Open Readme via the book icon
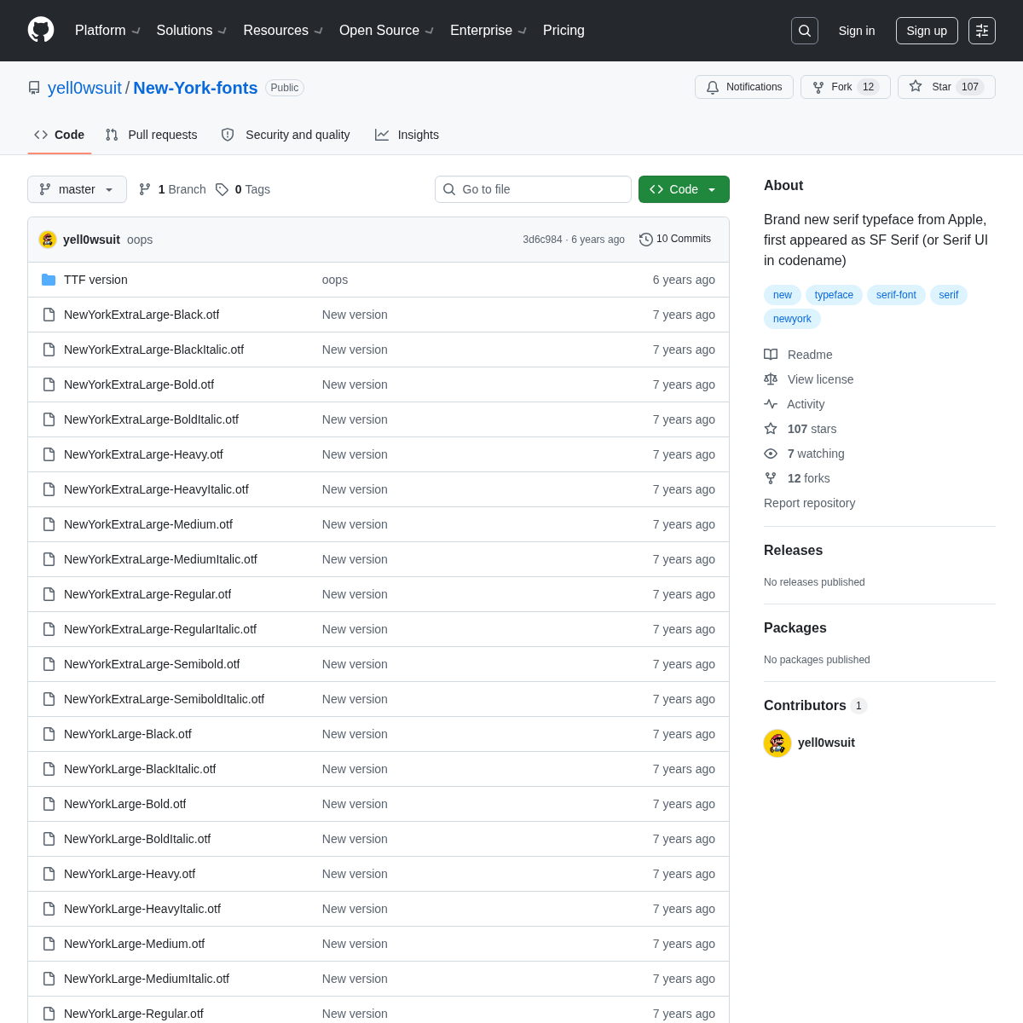The width and height of the screenshot is (1023, 1023). 771,355
